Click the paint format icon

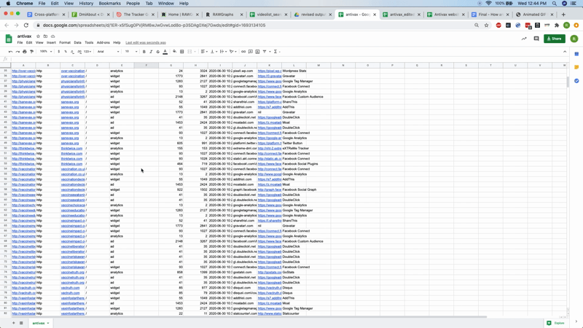coord(31,52)
